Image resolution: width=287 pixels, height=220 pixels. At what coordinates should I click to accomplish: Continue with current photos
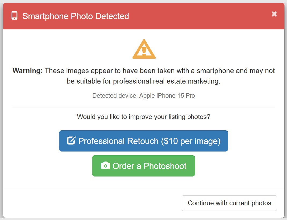[229, 203]
